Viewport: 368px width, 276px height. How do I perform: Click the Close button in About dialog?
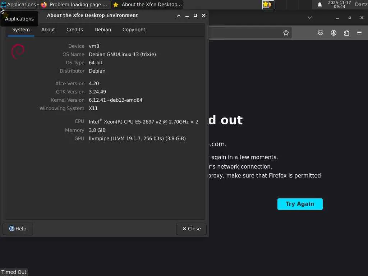coord(191,229)
